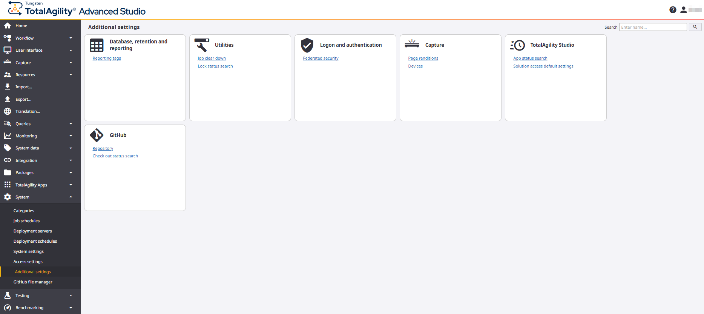Click the Utilities wrench card icon
Viewport: 704px width, 314px height.
tap(202, 45)
